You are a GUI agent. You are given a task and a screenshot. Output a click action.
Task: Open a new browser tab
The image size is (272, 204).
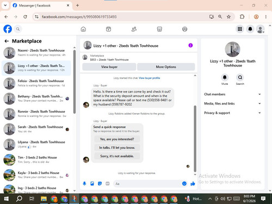(x=77, y=5)
